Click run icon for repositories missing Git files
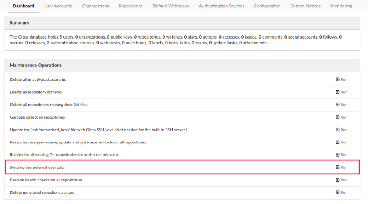Viewport: 368px width, 204px height. 337,105
